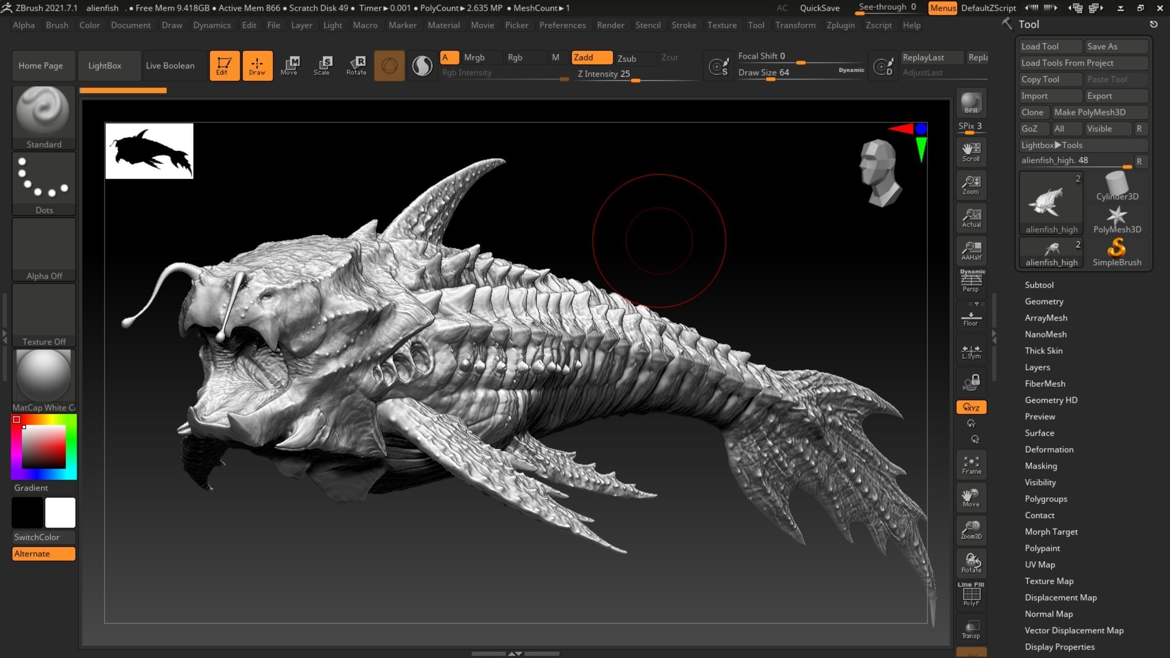Select the PolyMesh3D star tool
This screenshot has height=658, width=1170.
[1117, 219]
